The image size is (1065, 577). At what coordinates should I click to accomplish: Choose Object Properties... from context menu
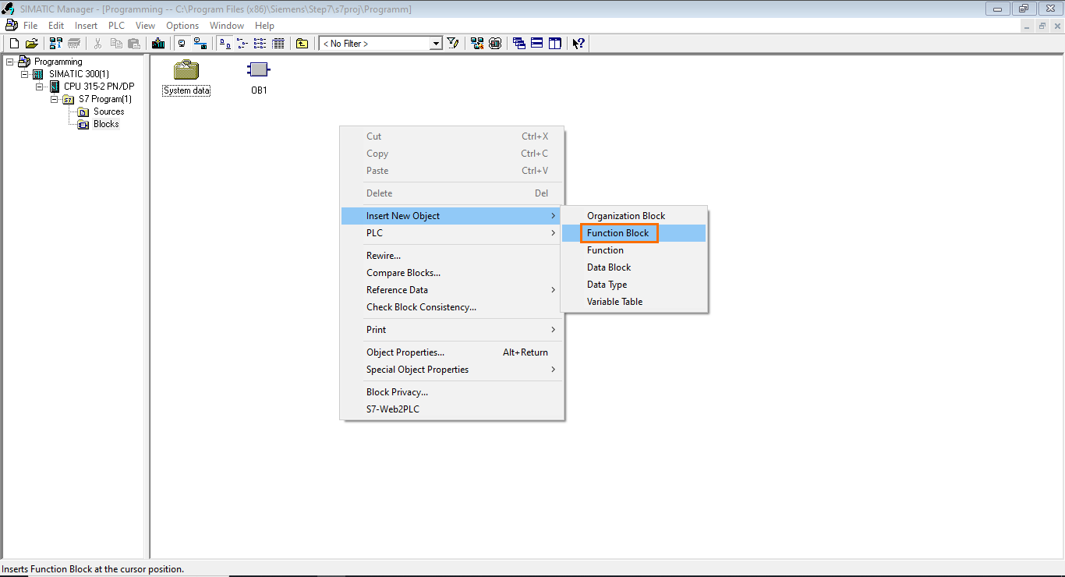[451, 352]
